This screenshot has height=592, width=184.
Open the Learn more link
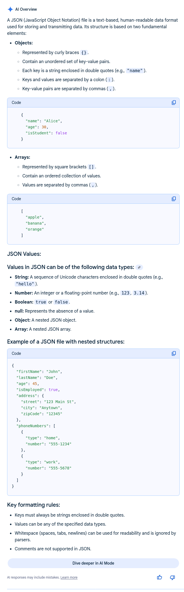point(69,577)
